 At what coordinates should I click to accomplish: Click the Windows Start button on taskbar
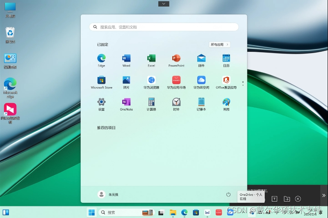(x=91, y=213)
